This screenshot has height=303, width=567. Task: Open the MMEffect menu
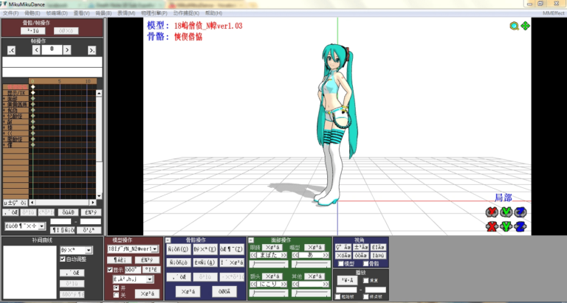553,13
